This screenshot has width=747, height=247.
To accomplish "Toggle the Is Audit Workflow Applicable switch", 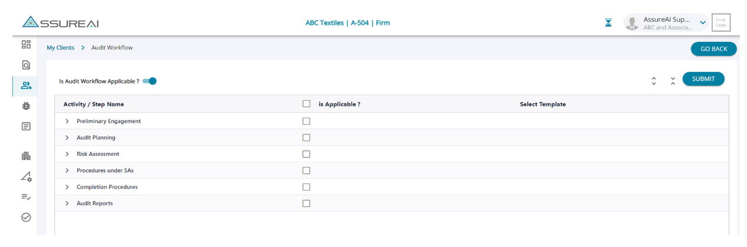I will [150, 81].
